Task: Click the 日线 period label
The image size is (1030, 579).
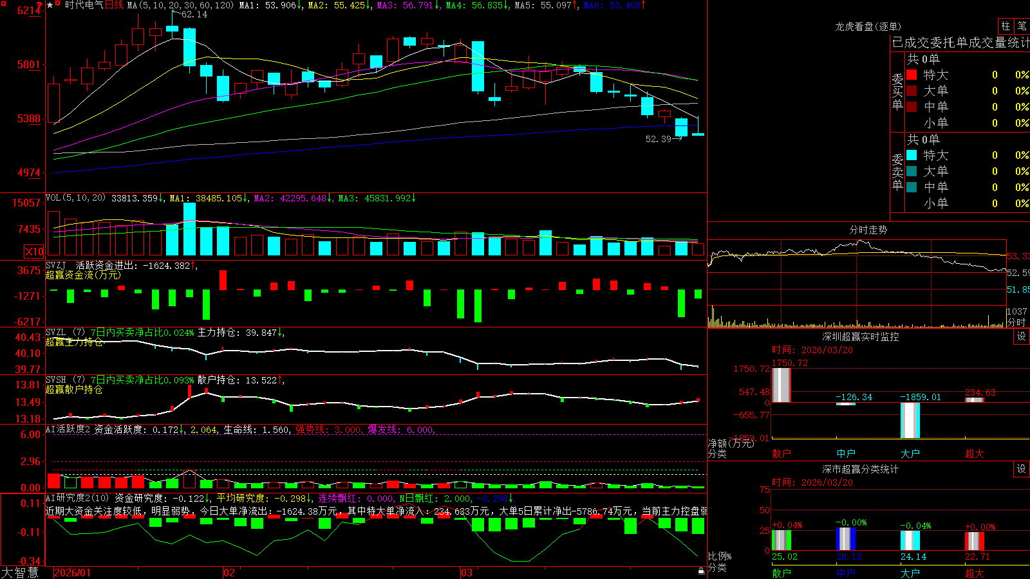Action: [x=114, y=5]
